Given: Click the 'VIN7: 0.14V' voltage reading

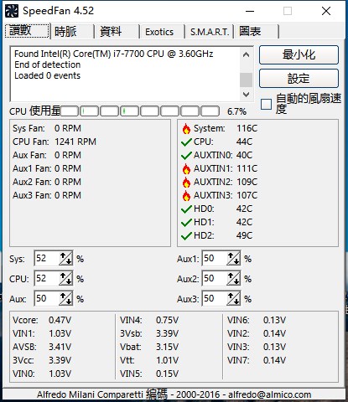Looking at the screenshot, I should 257,360.
